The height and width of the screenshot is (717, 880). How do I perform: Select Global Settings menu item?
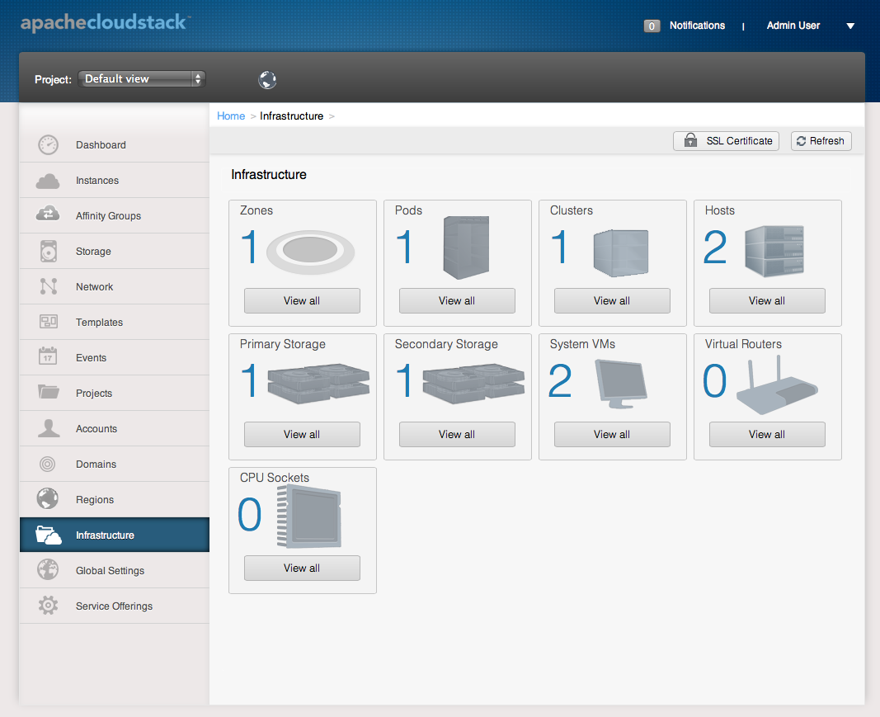pyautogui.click(x=115, y=570)
